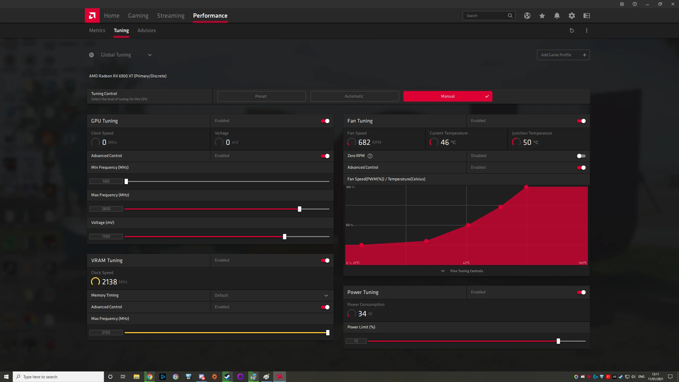The width and height of the screenshot is (679, 382).
Task: Click the GPU Max Frequency slider handle
Action: pos(299,209)
